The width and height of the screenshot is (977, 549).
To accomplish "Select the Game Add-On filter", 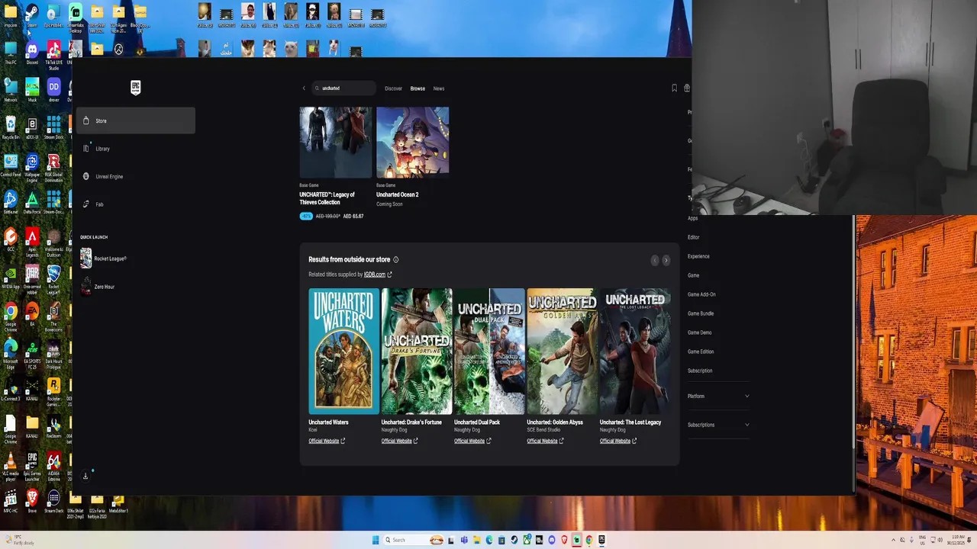I will [x=701, y=294].
